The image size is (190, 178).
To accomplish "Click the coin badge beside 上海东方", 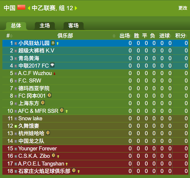I will pos(43,103).
